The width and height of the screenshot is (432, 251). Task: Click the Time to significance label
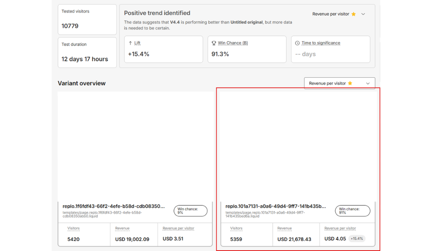(321, 43)
